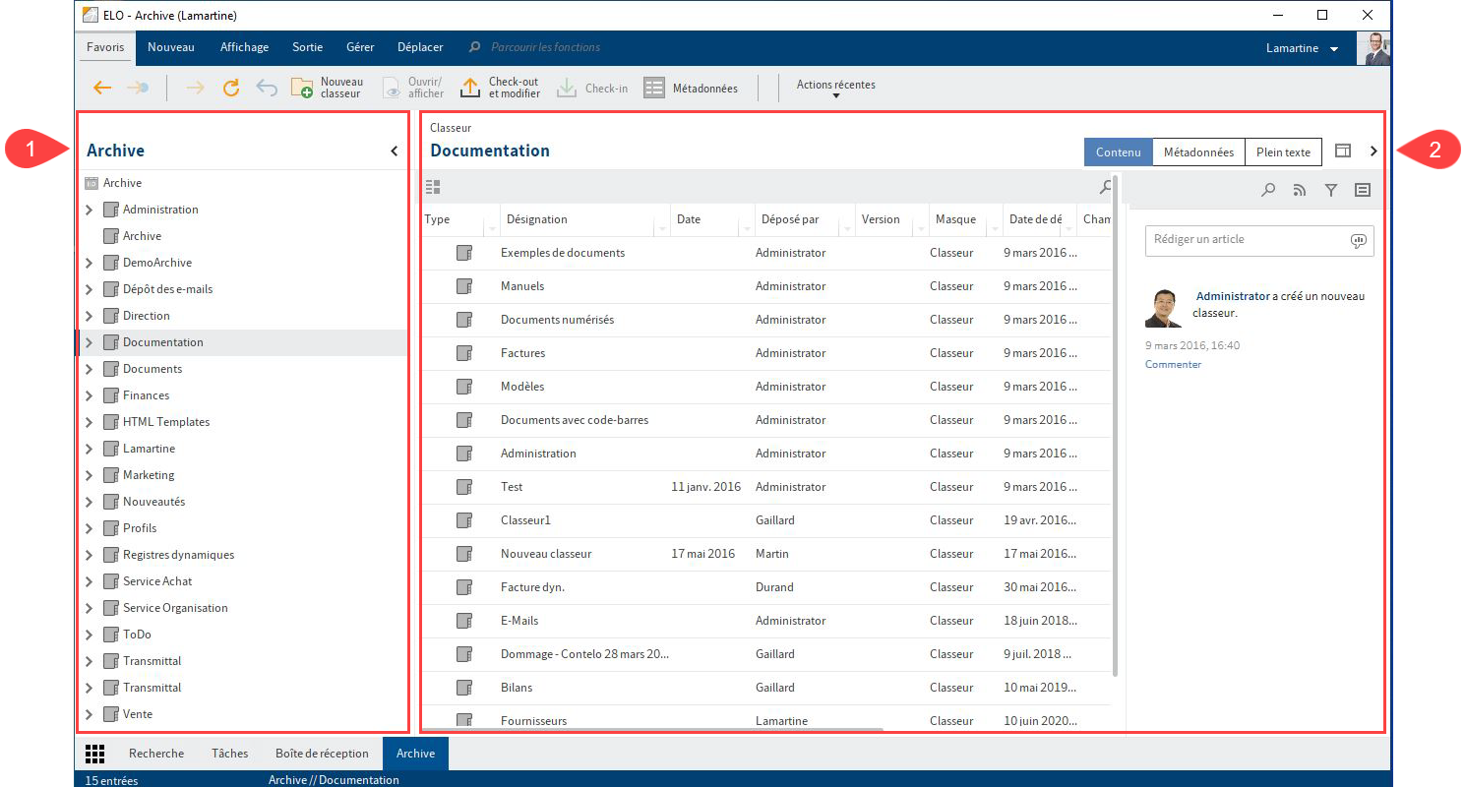Screen dimensions: 1465x787
Task: Click the window layout icon near Plein texte
Action: click(x=1343, y=151)
